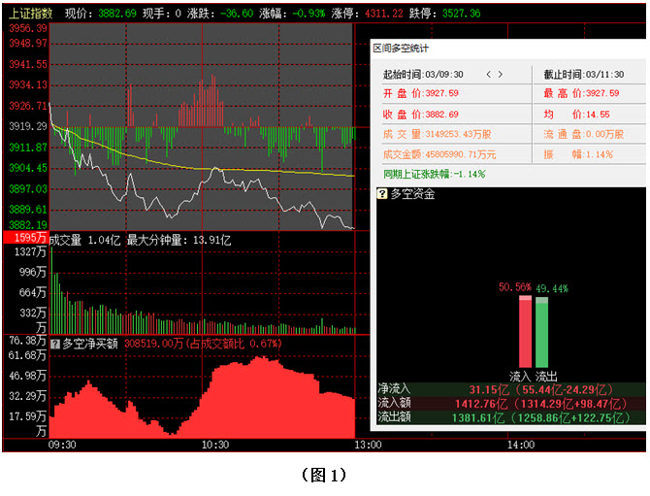Click the 上证指数 title label
The height and width of the screenshot is (496, 650).
27,14
